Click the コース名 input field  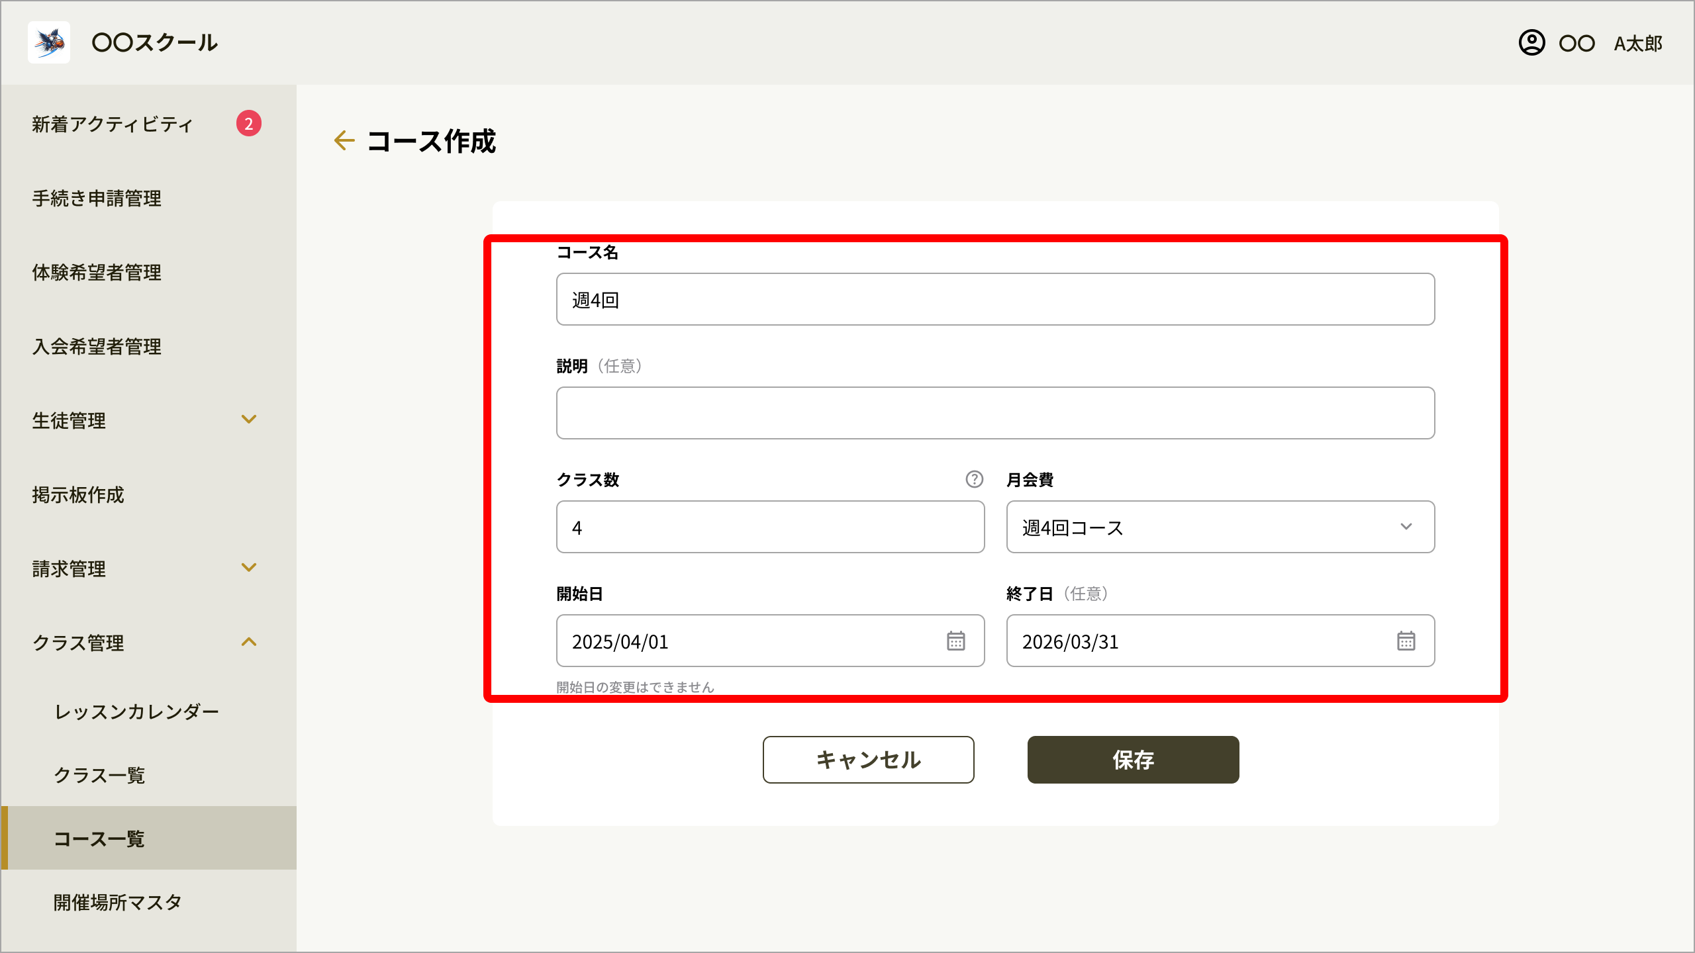[x=995, y=299]
